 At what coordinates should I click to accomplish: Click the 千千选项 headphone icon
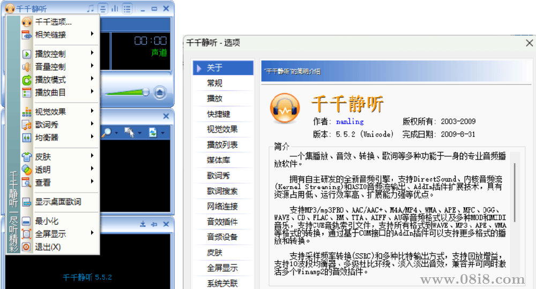[27, 22]
